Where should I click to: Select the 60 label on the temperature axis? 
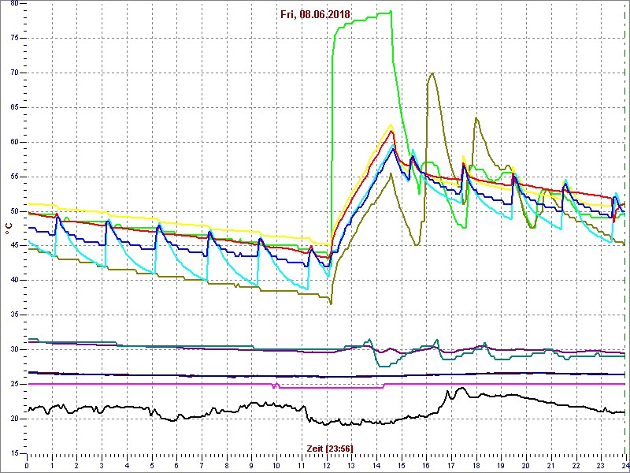click(x=13, y=142)
